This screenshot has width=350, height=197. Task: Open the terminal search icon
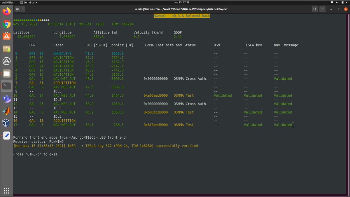pos(315,9)
